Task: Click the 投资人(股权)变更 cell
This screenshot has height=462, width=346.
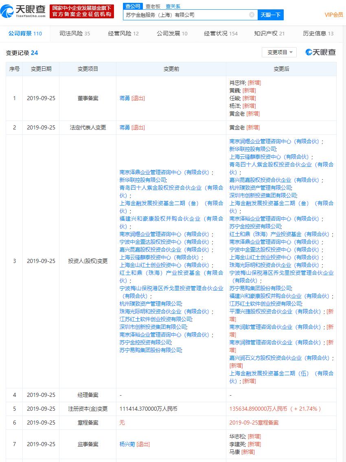Action: click(x=88, y=261)
